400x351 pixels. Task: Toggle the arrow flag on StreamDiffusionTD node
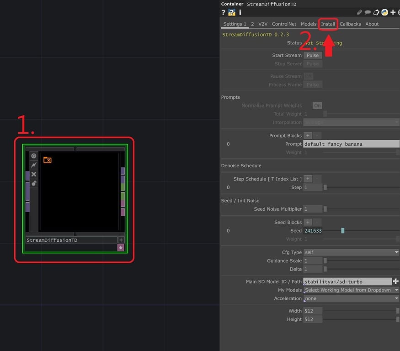click(34, 165)
